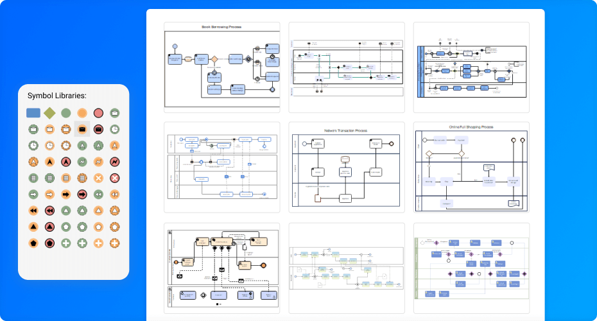Open the Online Shopping Process template

[471, 167]
